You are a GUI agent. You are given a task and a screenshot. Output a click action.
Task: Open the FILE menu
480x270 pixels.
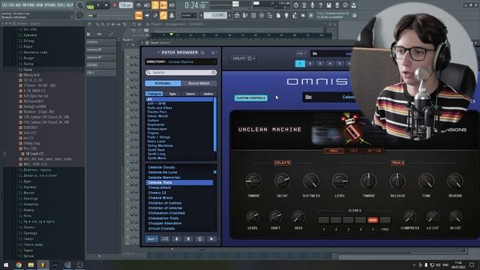pos(4,5)
